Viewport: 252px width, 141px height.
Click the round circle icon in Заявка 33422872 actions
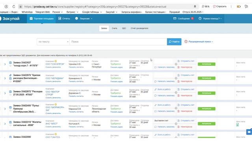coord(176,92)
